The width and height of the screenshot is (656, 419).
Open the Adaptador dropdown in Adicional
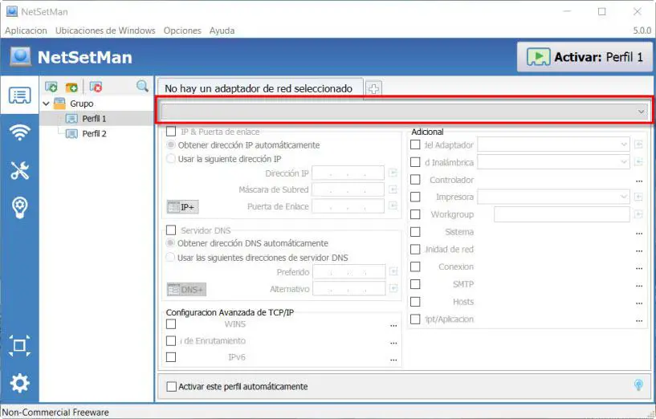coord(553,144)
